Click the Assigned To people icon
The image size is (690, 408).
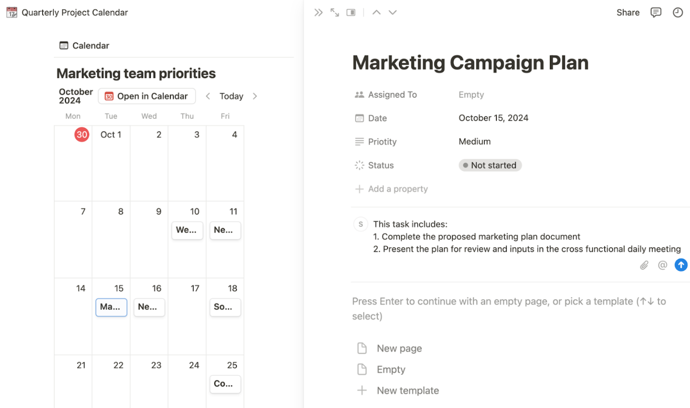(359, 94)
